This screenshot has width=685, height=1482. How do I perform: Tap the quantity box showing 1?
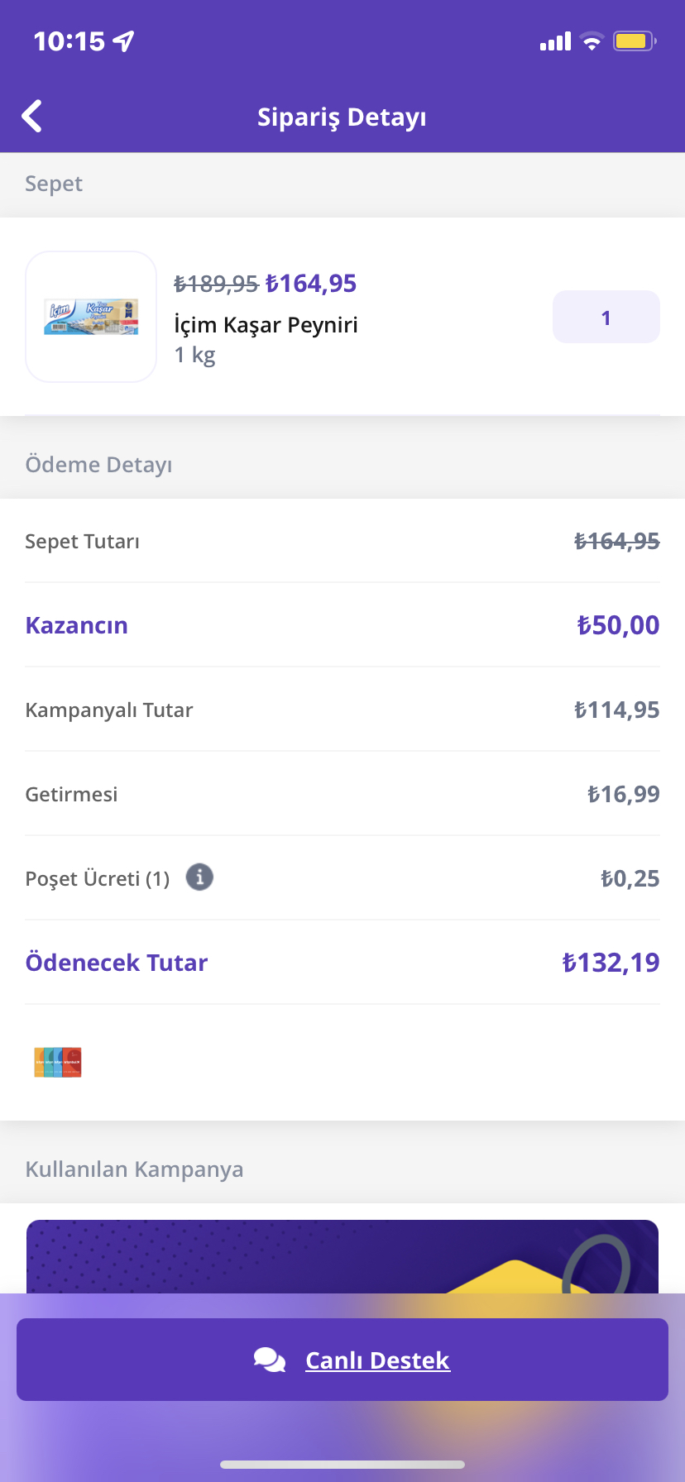pyautogui.click(x=606, y=317)
